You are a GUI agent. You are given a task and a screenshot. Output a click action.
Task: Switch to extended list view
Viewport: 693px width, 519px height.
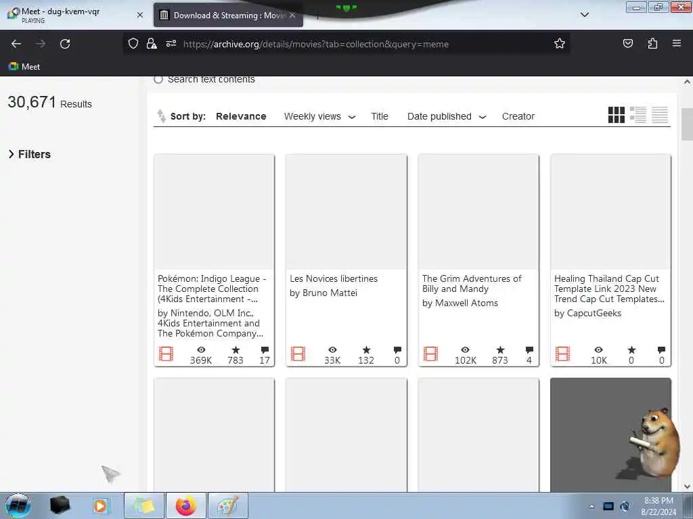click(638, 115)
